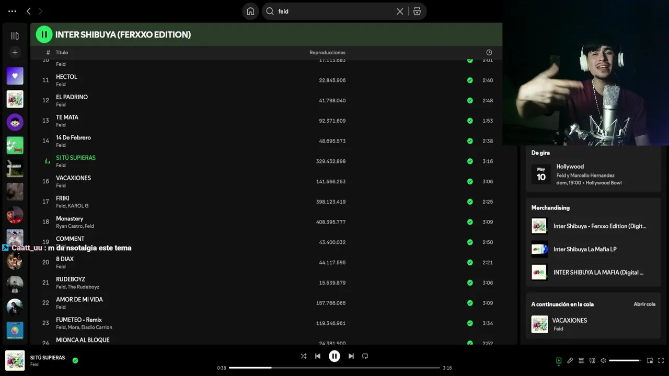Open now-playing title SI TÚ SUPIERAS

coord(48,358)
